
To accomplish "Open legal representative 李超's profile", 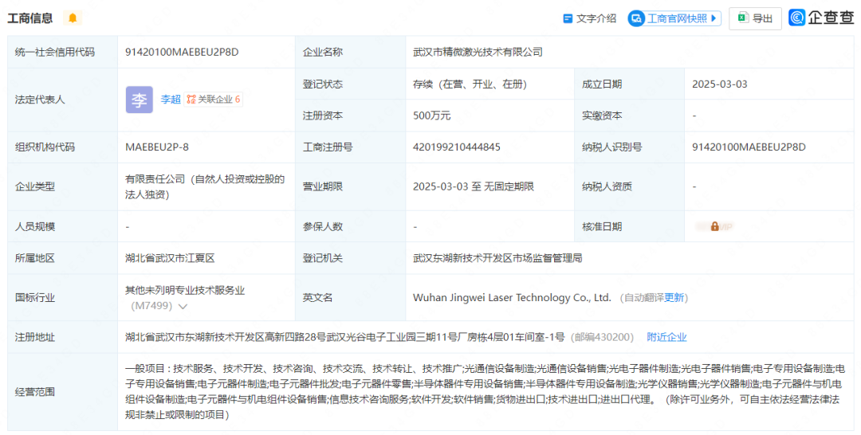I will click(x=171, y=100).
